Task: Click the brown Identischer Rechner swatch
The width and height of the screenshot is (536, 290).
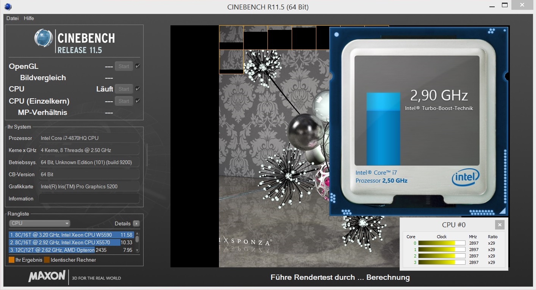Action: pyautogui.click(x=47, y=260)
